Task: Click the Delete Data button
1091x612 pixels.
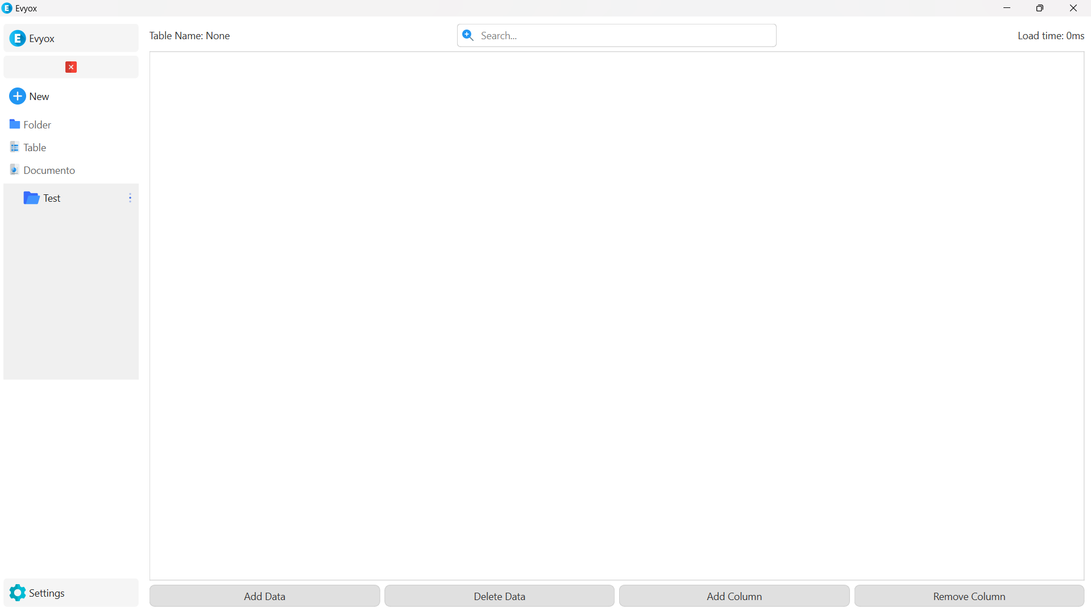Action: pyautogui.click(x=500, y=596)
